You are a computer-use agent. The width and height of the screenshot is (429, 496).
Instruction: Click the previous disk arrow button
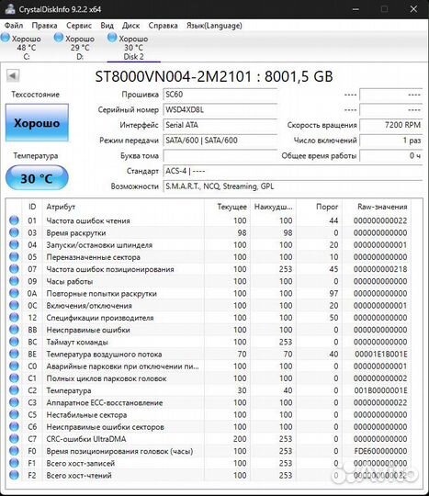point(13,75)
